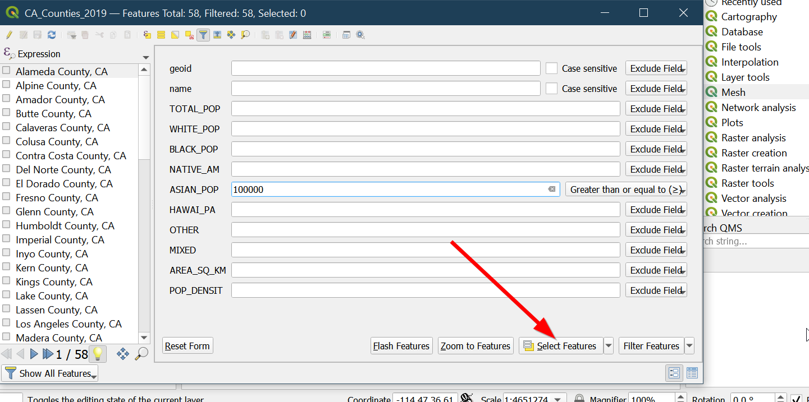
Task: Select Fresno County, CA in list
Action: click(57, 198)
